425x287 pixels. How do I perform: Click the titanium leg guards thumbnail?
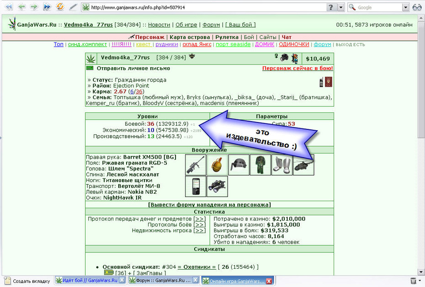coord(282,165)
